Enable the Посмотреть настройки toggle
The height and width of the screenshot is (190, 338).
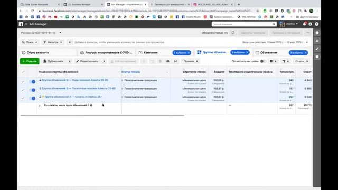coord(263,61)
